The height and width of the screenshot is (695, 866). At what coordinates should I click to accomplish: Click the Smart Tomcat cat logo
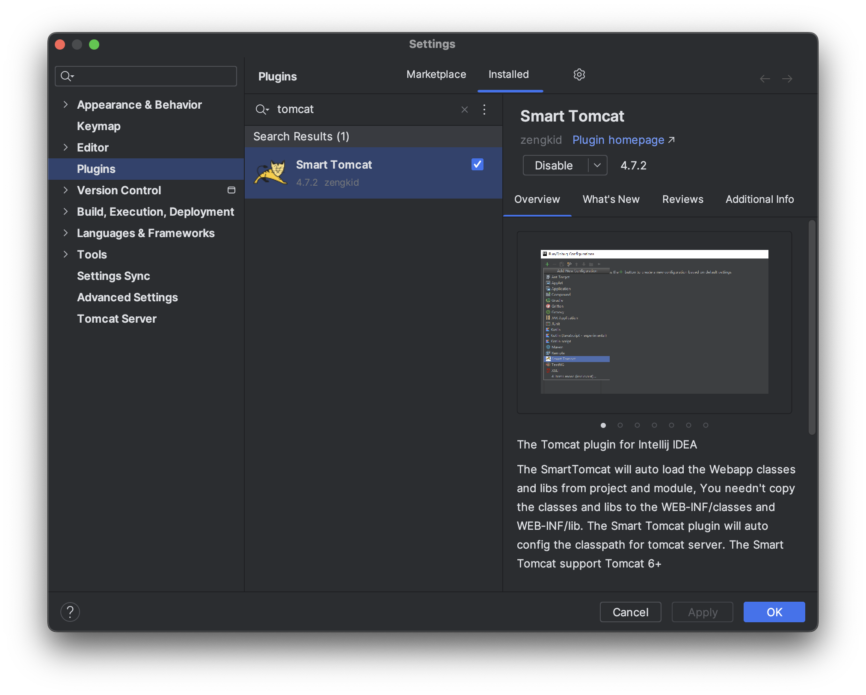click(x=270, y=172)
